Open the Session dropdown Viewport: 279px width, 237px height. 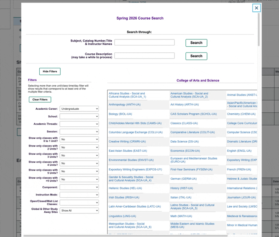pos(79,132)
